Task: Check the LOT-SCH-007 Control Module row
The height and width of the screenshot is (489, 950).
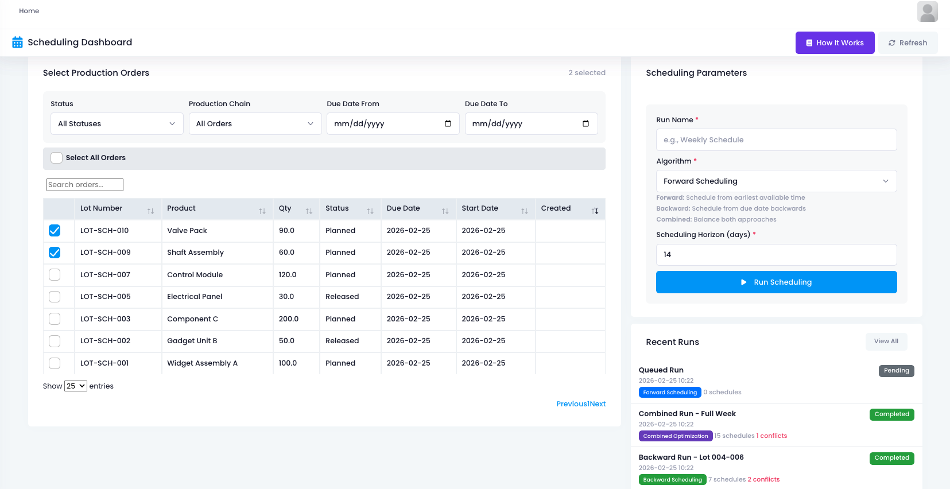Action: (x=55, y=275)
